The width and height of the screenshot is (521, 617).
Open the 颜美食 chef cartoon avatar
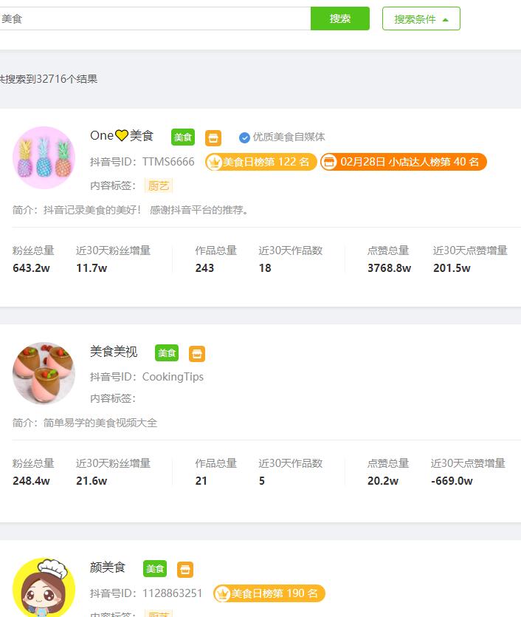coord(44,587)
